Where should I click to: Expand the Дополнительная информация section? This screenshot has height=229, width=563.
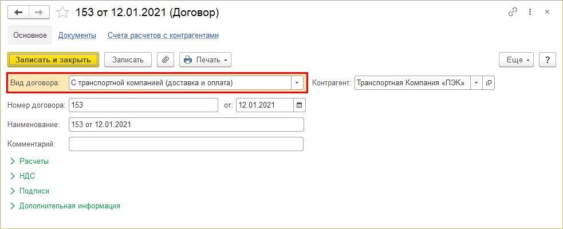click(x=65, y=206)
